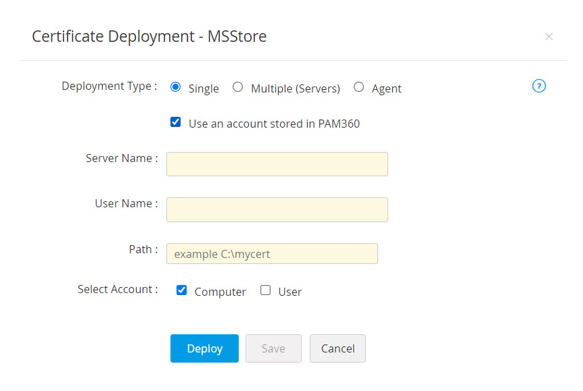Click the 'Computer' label next to checkbox
Image resolution: width=583 pixels, height=391 pixels.
tap(220, 292)
